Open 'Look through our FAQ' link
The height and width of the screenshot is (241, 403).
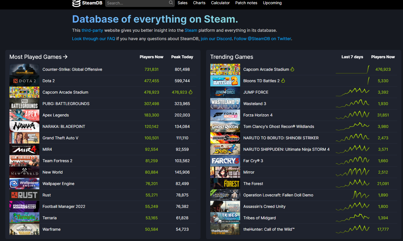(x=93, y=39)
